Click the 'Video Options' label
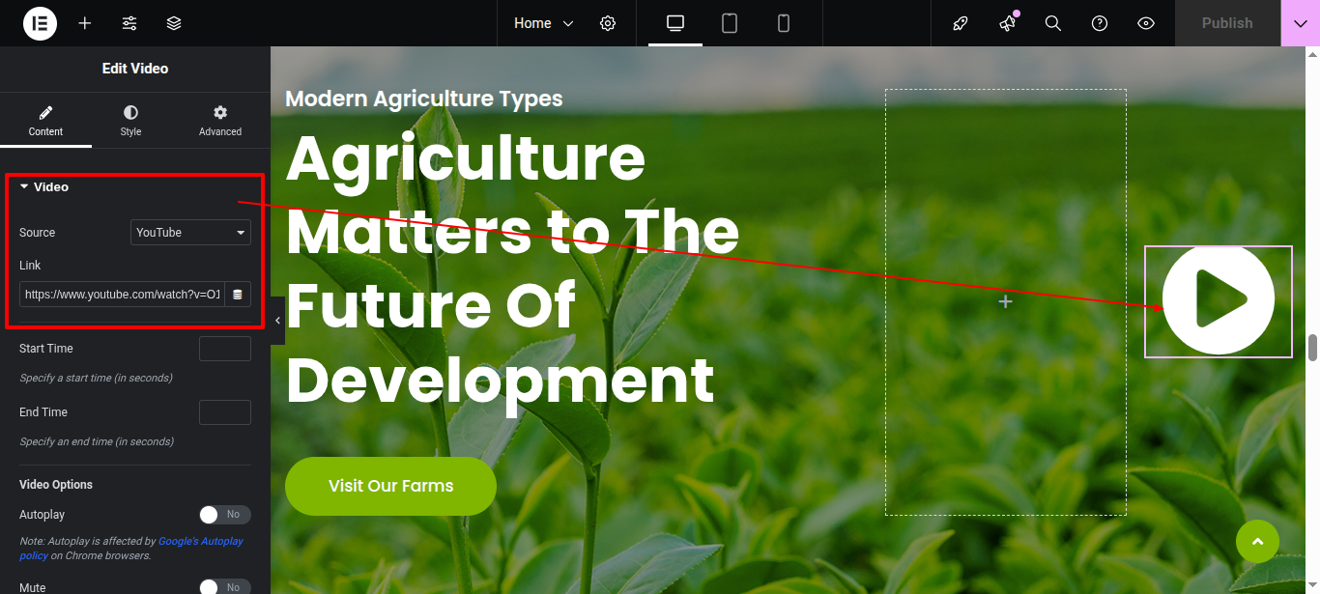Image resolution: width=1320 pixels, height=594 pixels. coord(56,485)
